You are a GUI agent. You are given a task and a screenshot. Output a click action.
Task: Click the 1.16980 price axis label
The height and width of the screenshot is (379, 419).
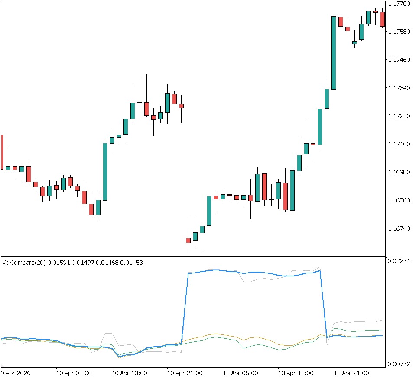[399, 172]
